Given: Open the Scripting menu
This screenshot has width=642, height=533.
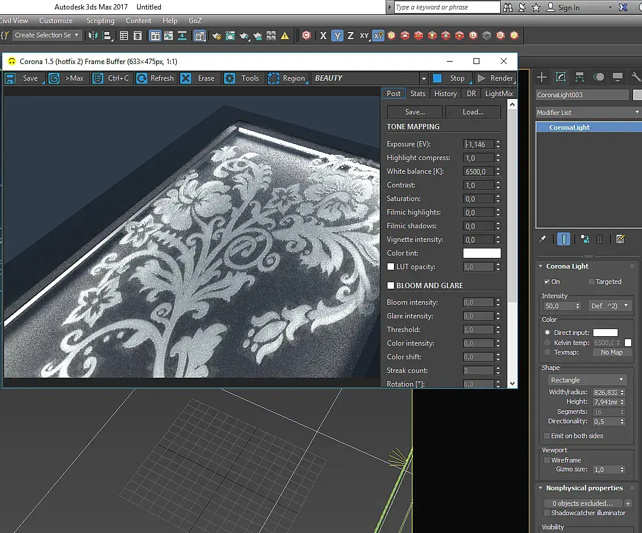Looking at the screenshot, I should [100, 21].
